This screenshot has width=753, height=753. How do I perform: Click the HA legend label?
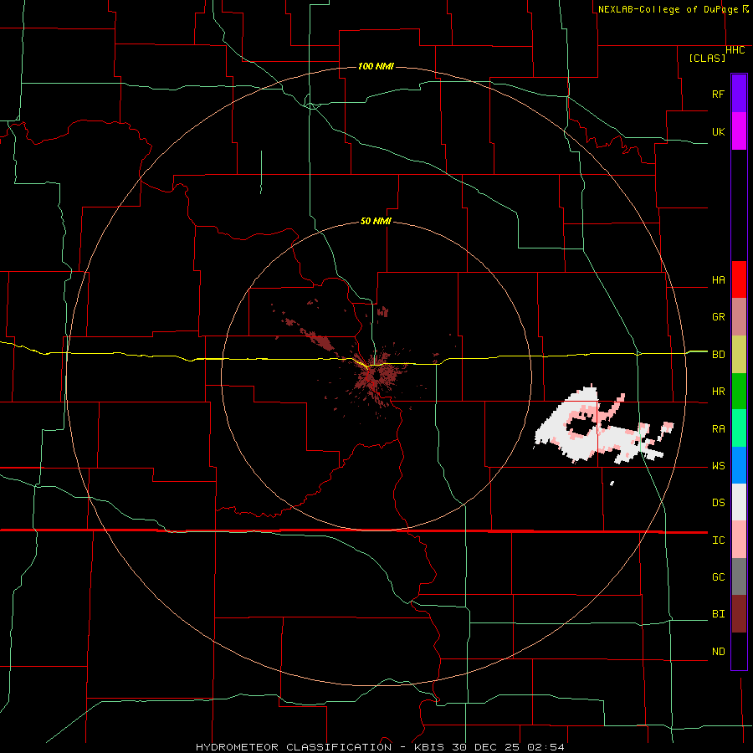[x=718, y=280]
